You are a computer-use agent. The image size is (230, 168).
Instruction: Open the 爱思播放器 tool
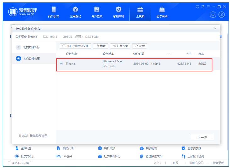click(x=191, y=148)
